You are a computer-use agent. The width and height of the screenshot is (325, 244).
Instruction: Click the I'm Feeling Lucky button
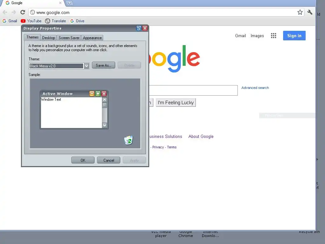click(x=176, y=103)
